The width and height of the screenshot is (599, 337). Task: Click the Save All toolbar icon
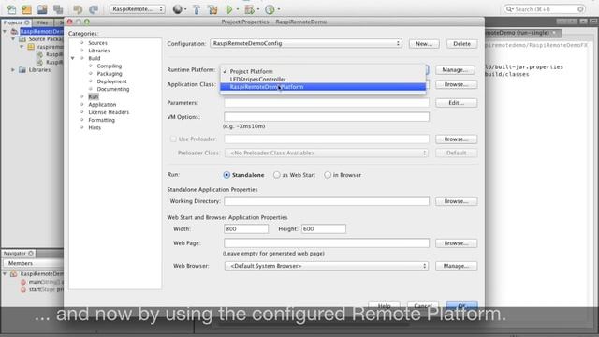coord(58,9)
